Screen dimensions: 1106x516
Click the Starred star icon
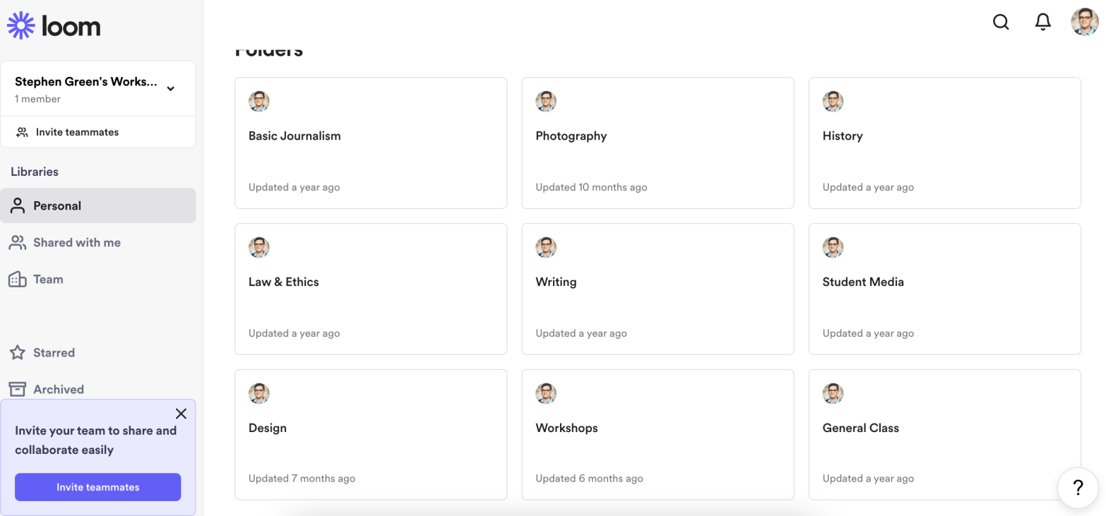pyautogui.click(x=18, y=352)
